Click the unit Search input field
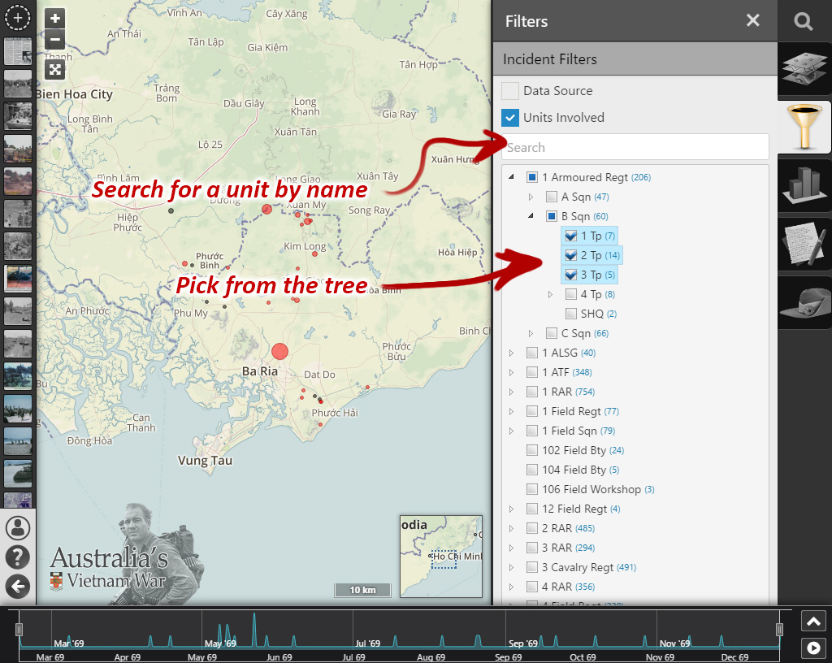The height and width of the screenshot is (663, 832). pyautogui.click(x=635, y=147)
